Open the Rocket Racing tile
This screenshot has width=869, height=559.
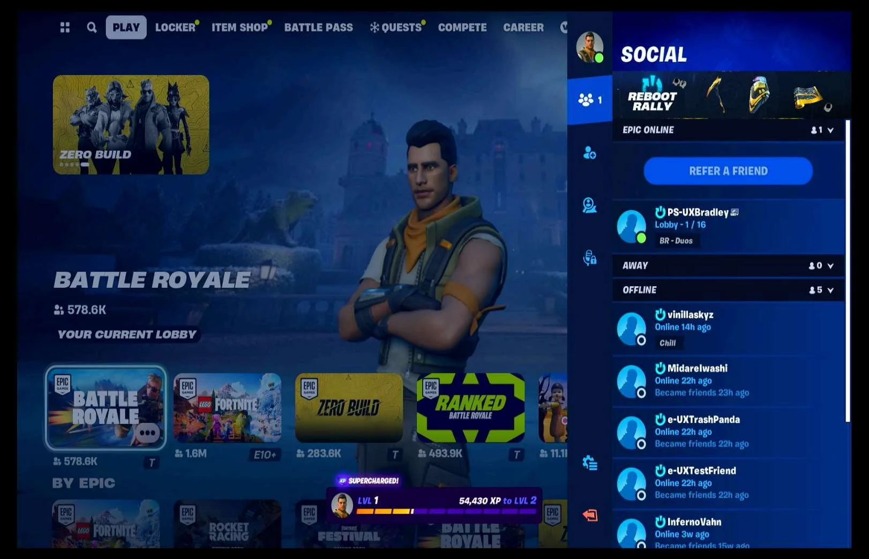pos(227,524)
